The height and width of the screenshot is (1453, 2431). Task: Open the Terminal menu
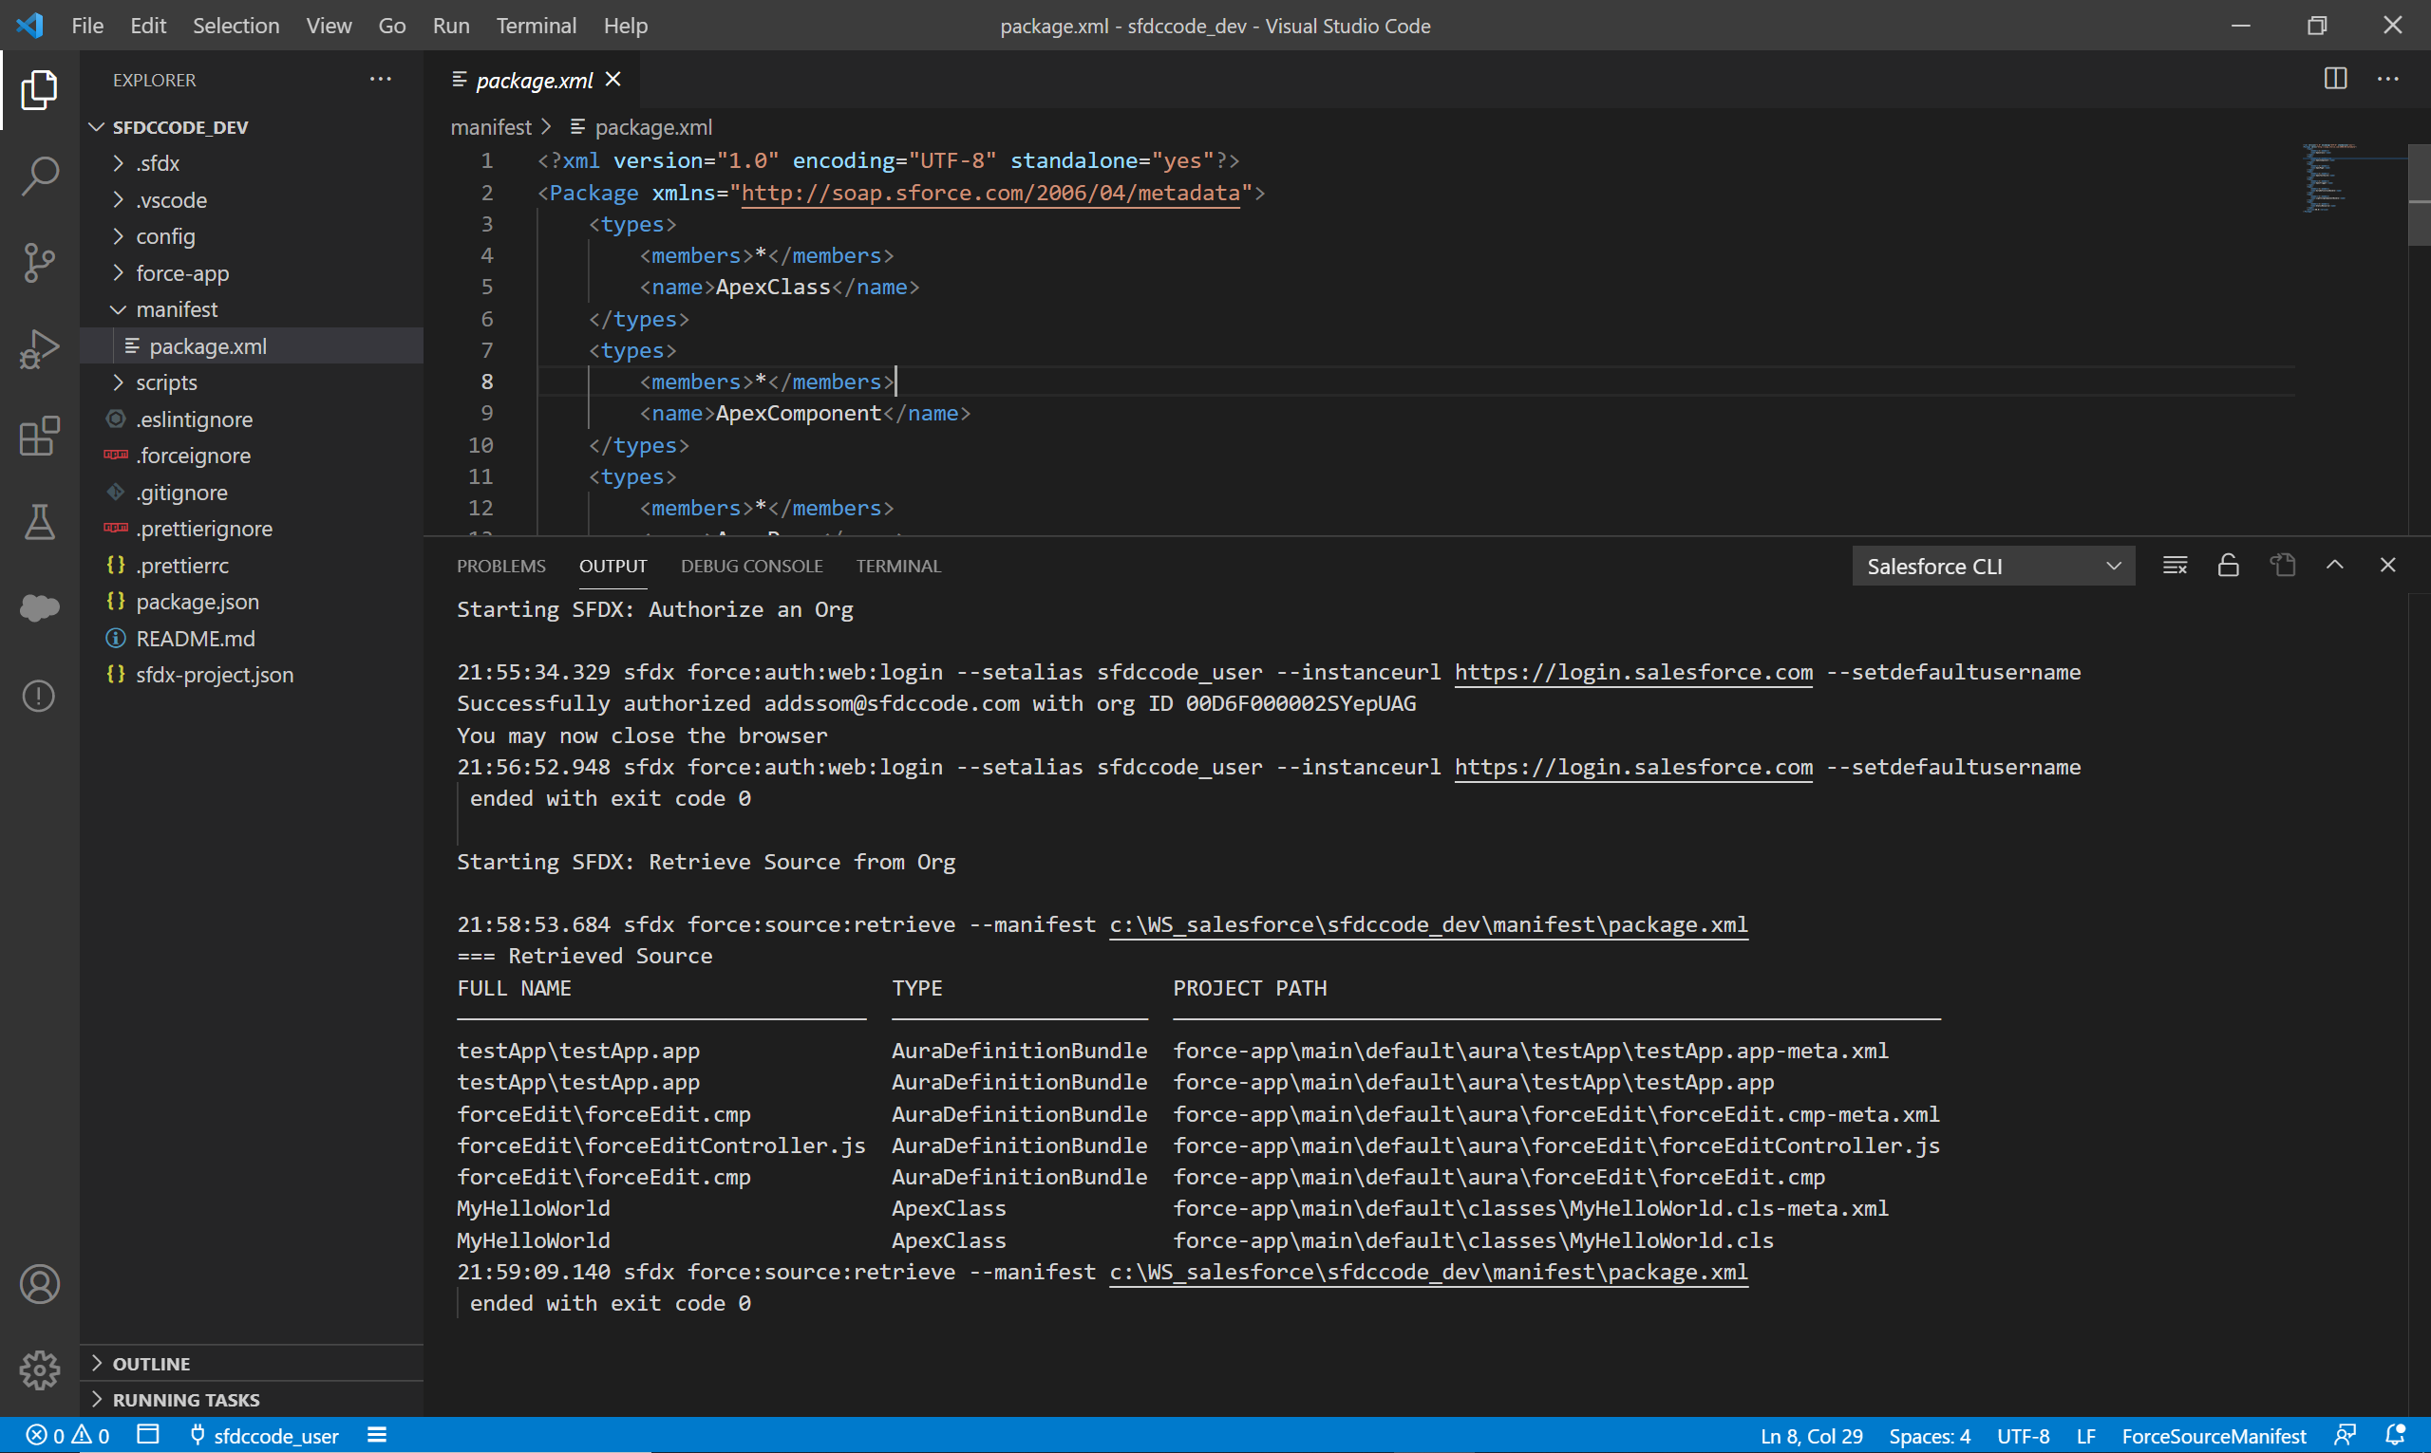535,26
